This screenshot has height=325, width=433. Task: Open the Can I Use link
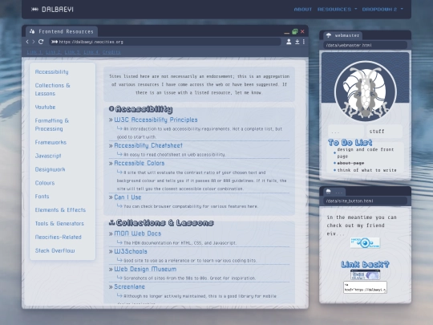tap(127, 197)
